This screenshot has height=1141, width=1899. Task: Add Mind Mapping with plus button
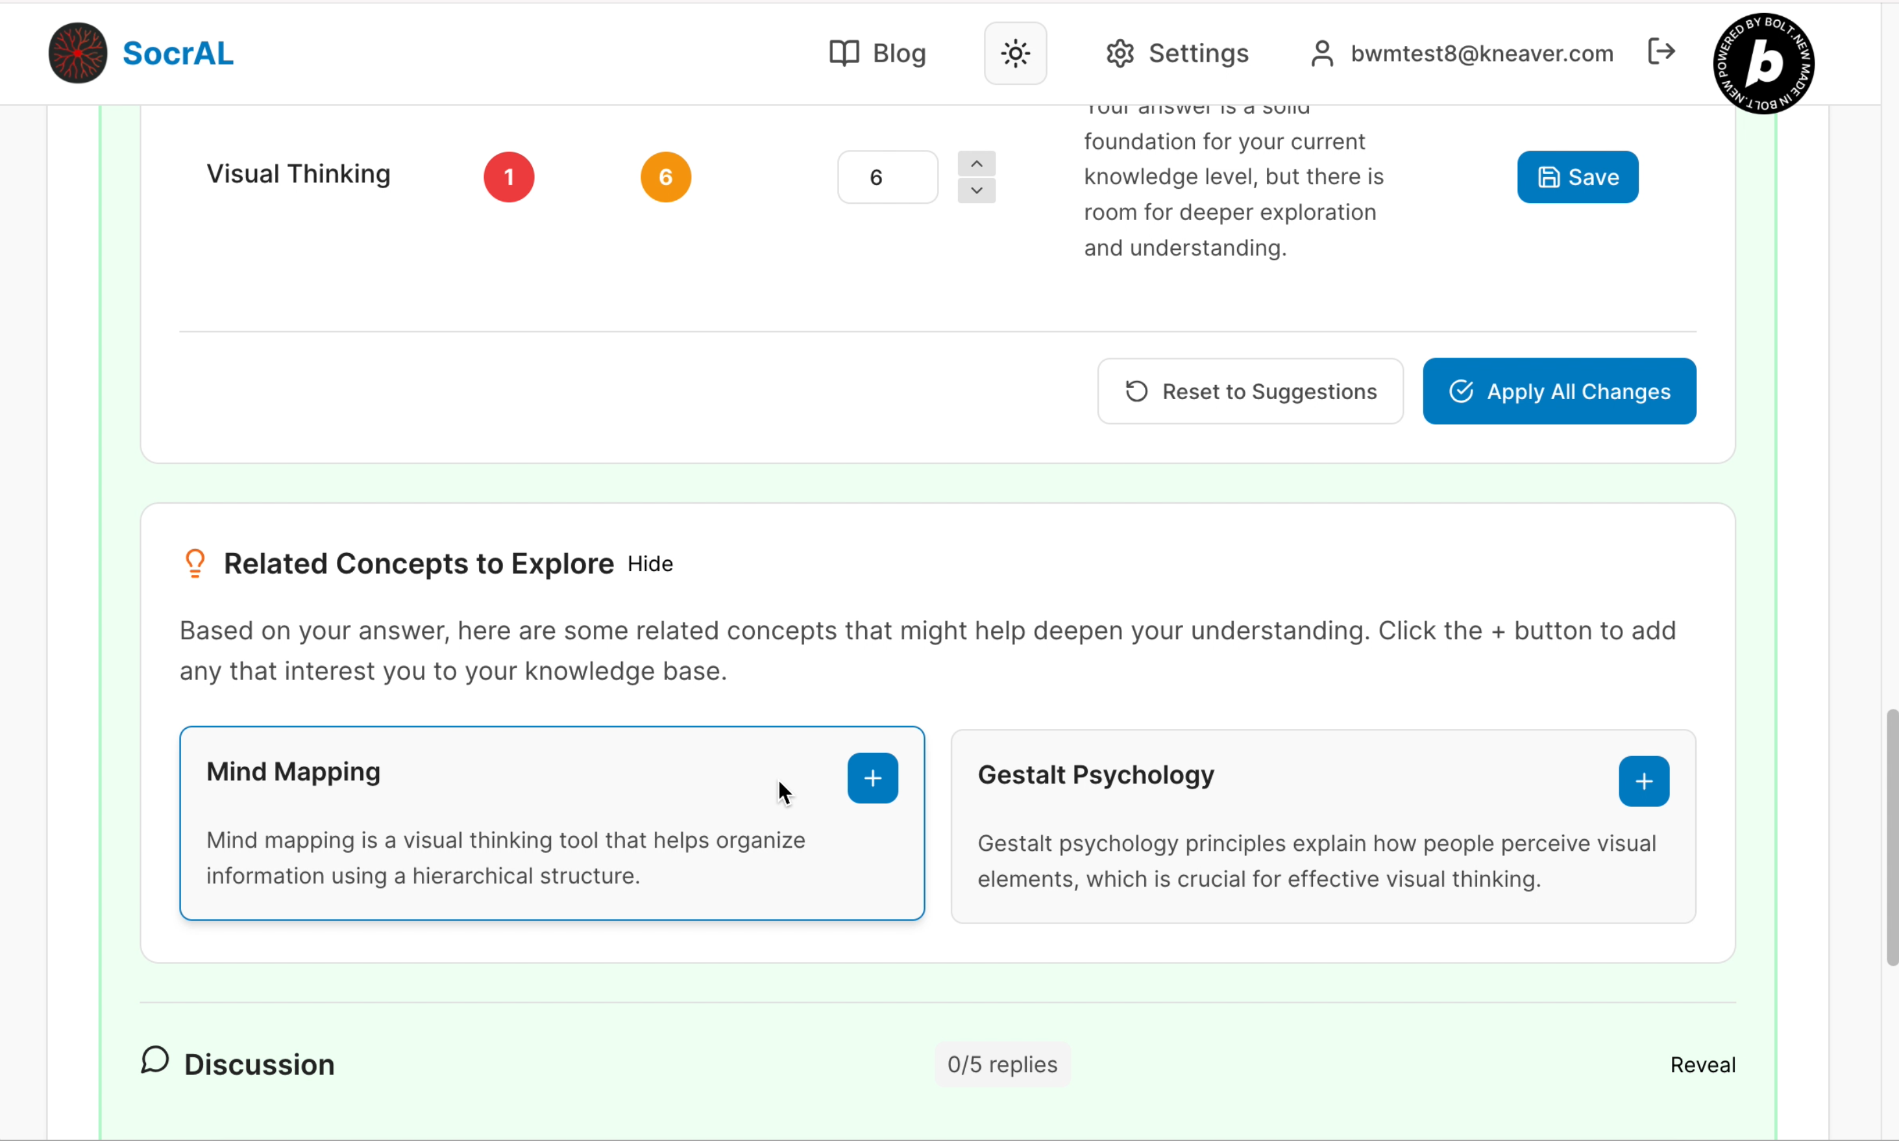(x=872, y=778)
